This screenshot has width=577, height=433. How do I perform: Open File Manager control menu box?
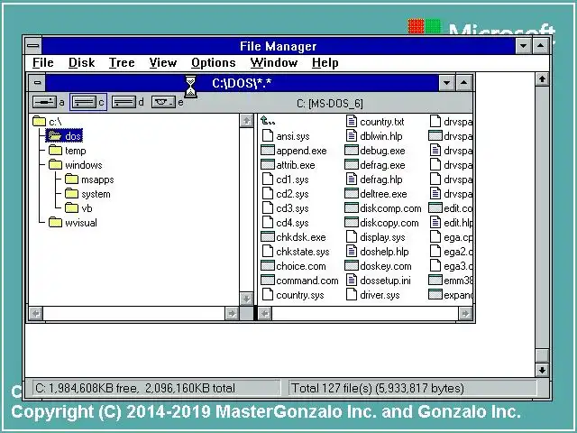coord(33,46)
